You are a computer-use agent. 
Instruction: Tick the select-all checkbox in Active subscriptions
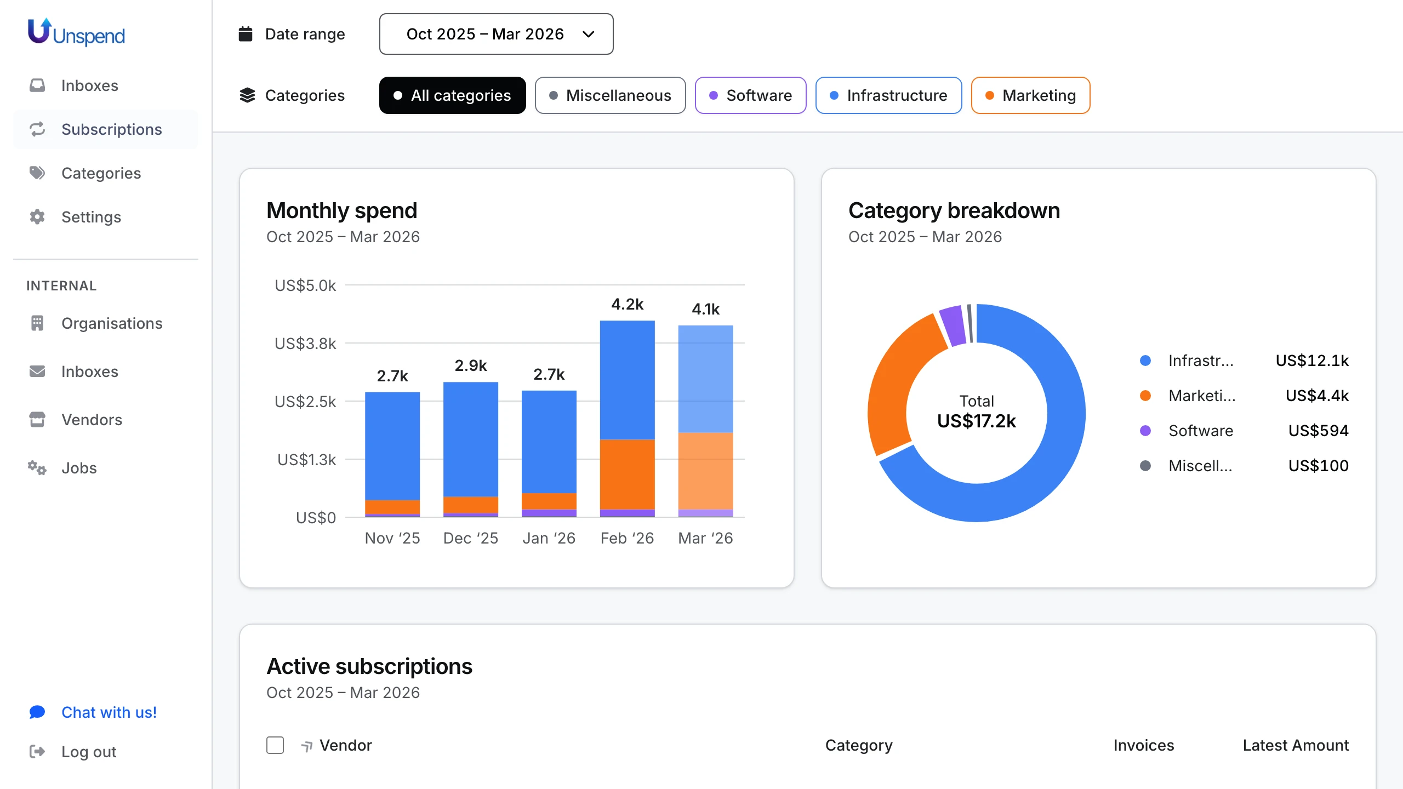tap(275, 745)
